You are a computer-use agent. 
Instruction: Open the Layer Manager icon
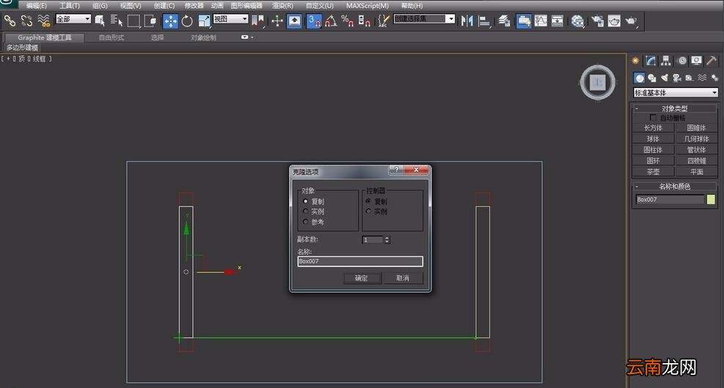[x=504, y=20]
